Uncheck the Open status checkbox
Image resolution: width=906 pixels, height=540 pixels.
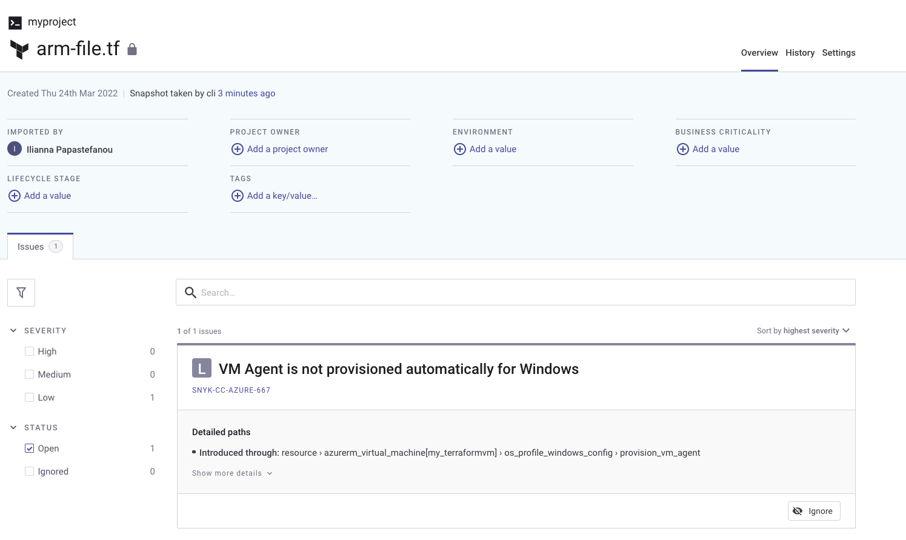[29, 448]
